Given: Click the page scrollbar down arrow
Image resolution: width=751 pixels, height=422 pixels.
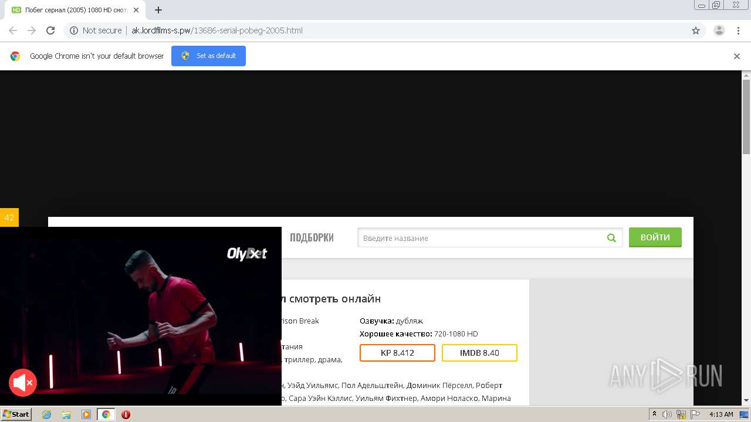Looking at the screenshot, I should (x=746, y=401).
